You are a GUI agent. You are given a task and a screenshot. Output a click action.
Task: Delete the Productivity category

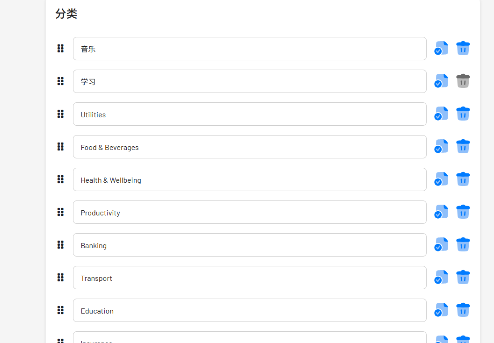coord(463,212)
